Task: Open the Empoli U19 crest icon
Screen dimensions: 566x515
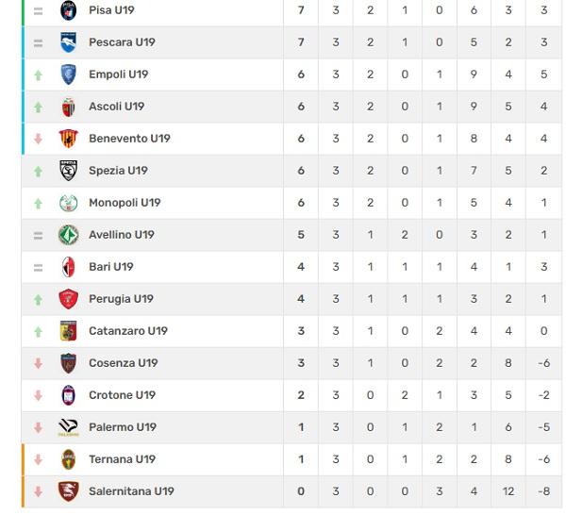Action: [68, 75]
